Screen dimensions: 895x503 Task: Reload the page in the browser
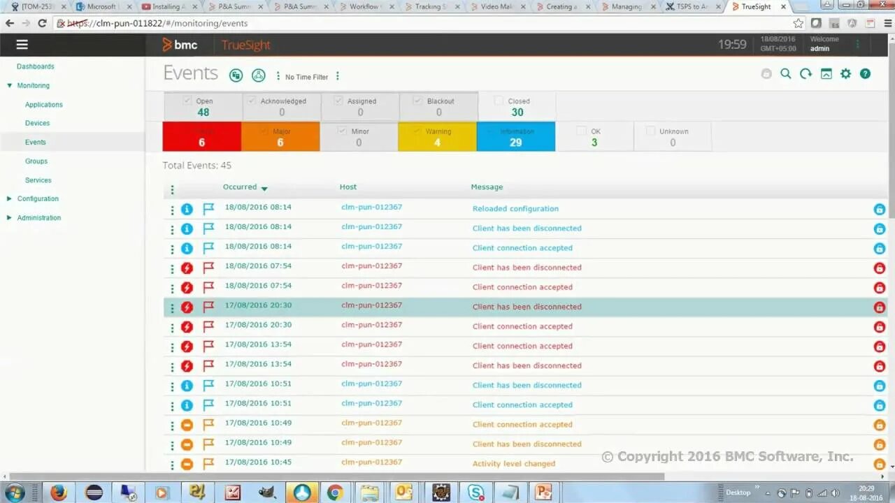(x=42, y=23)
